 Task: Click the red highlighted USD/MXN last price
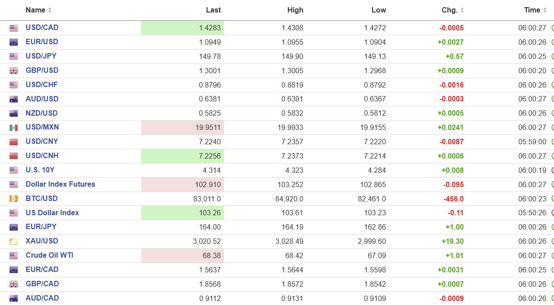click(208, 128)
